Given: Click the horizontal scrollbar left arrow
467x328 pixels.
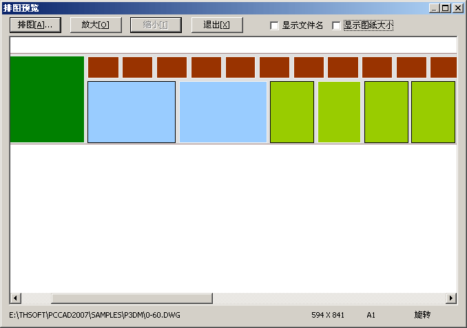Looking at the screenshot, I should click(15, 298).
